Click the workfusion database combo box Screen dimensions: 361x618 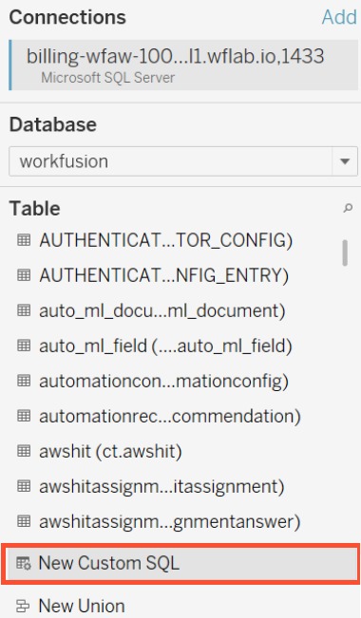183,161
